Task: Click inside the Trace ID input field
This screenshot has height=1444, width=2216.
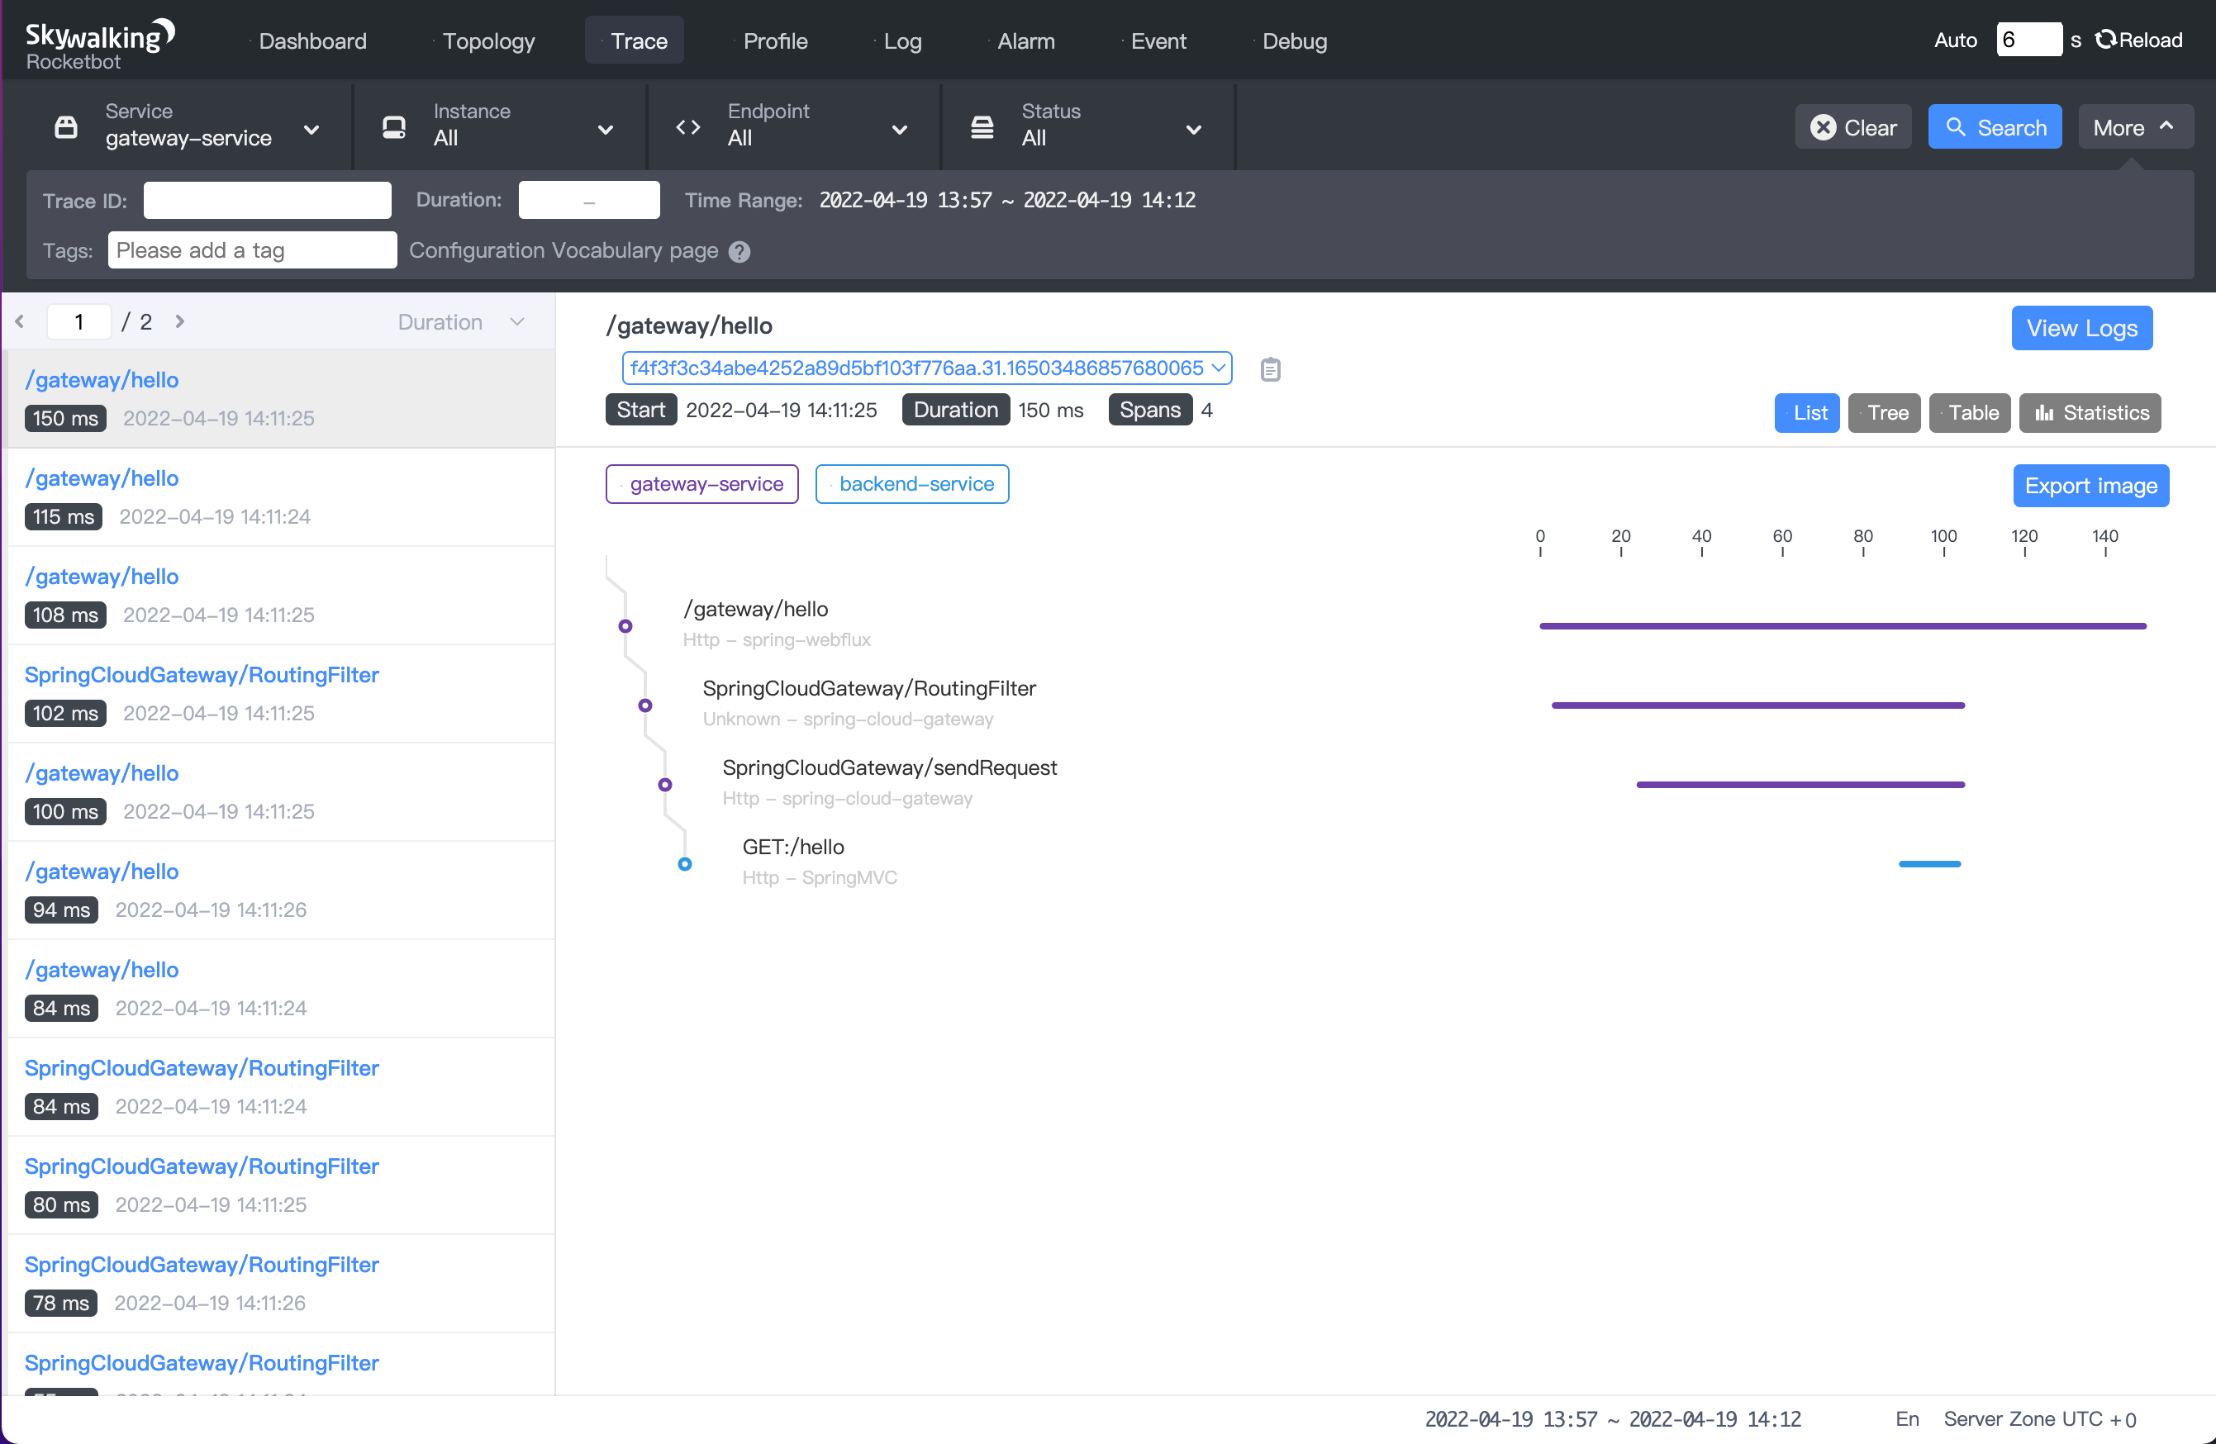Action: click(266, 199)
